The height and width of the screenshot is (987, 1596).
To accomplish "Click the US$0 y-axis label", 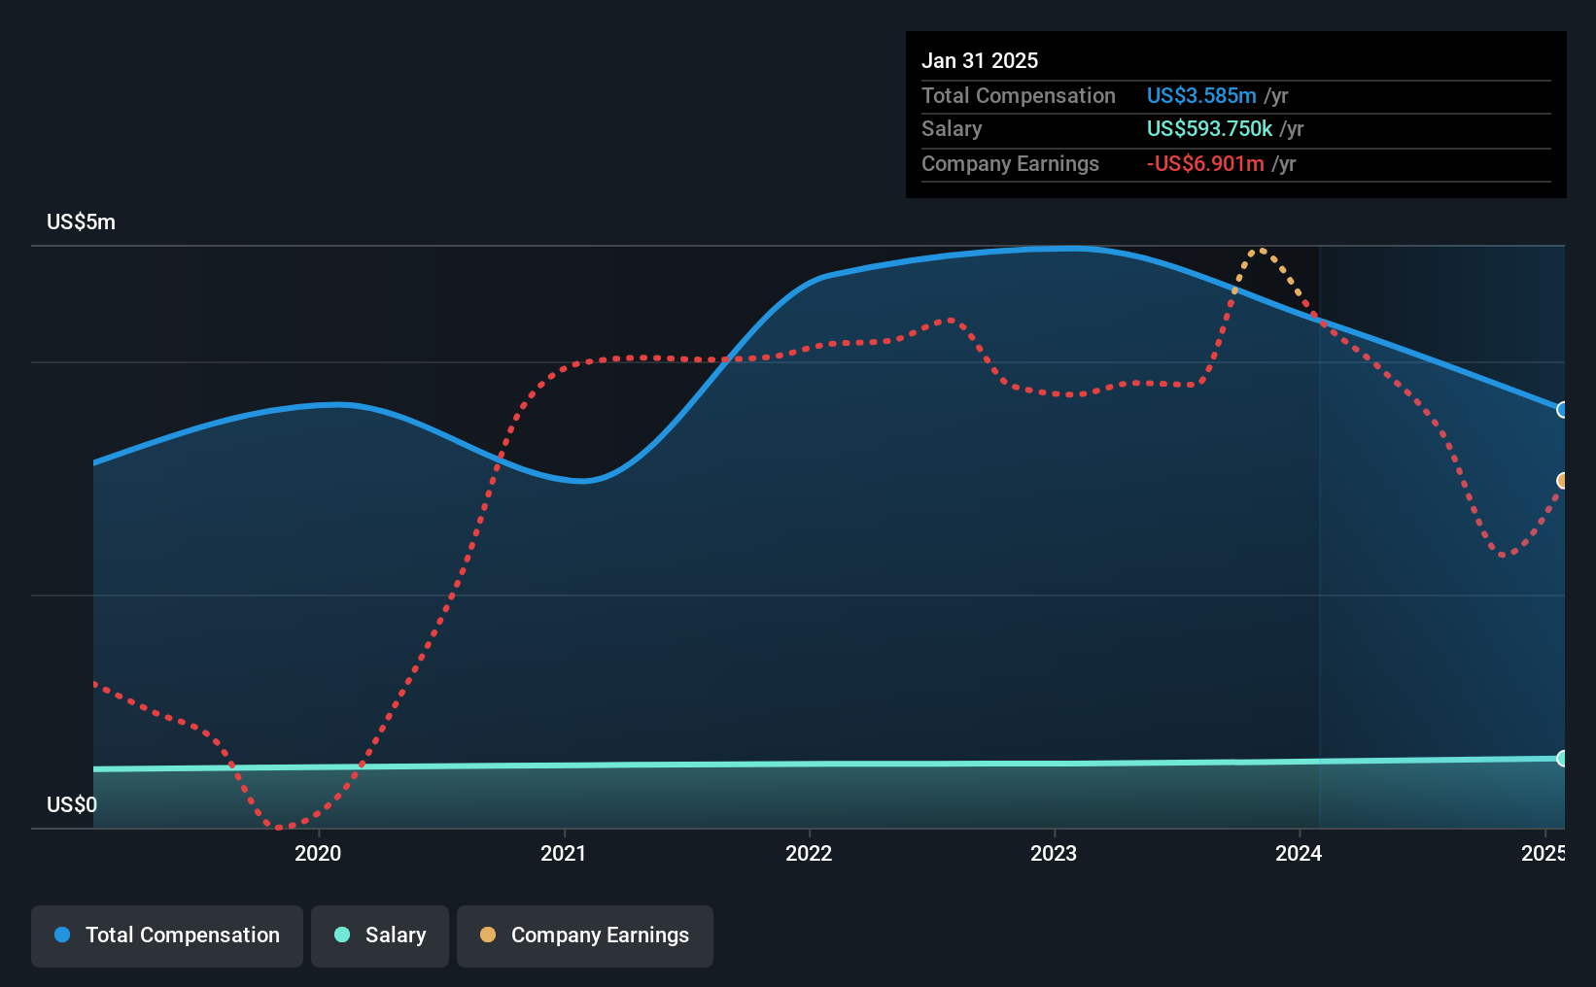I will (x=72, y=805).
